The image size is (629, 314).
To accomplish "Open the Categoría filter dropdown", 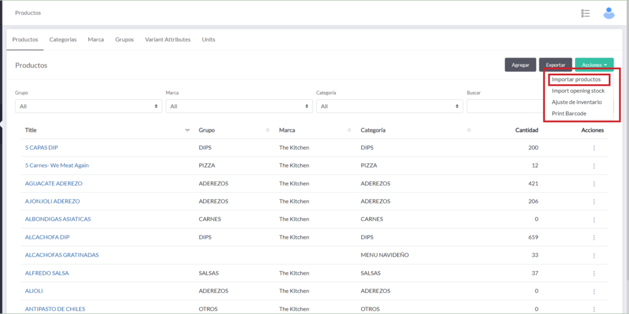I will point(389,106).
